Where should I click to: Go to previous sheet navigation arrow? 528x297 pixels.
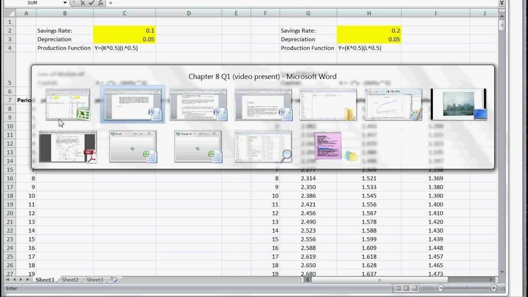[14, 280]
